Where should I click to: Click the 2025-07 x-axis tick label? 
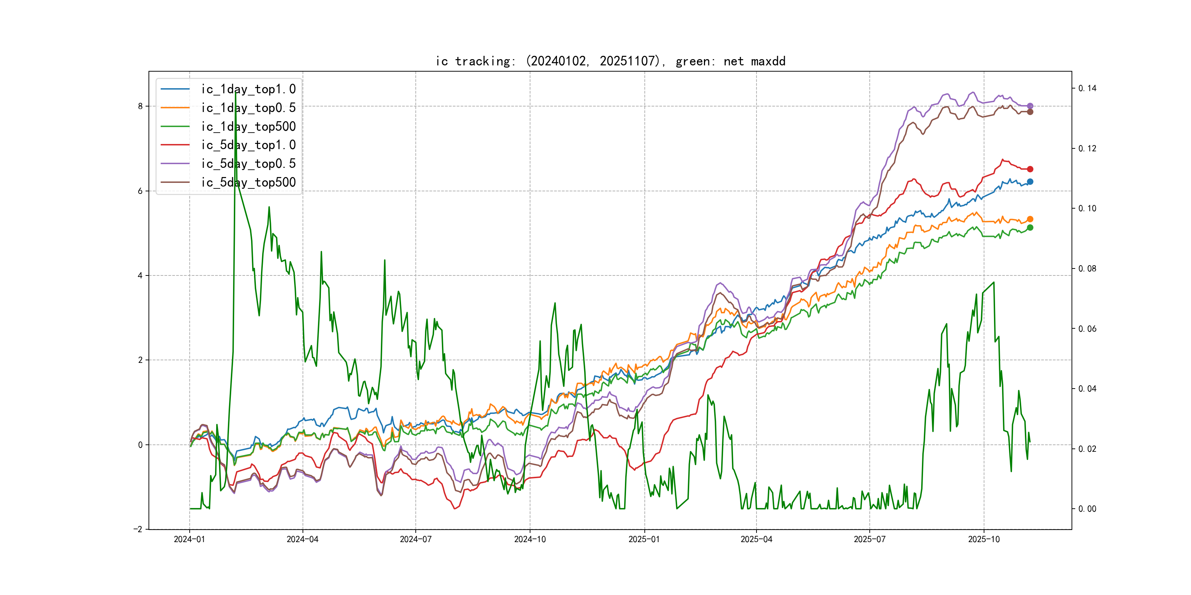(869, 539)
